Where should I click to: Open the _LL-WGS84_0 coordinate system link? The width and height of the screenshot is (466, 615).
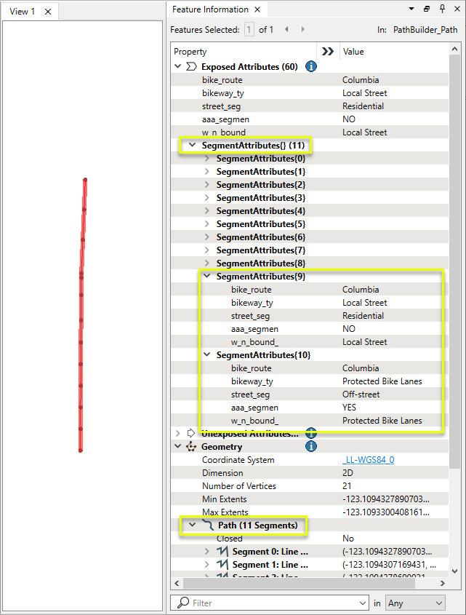point(368,460)
